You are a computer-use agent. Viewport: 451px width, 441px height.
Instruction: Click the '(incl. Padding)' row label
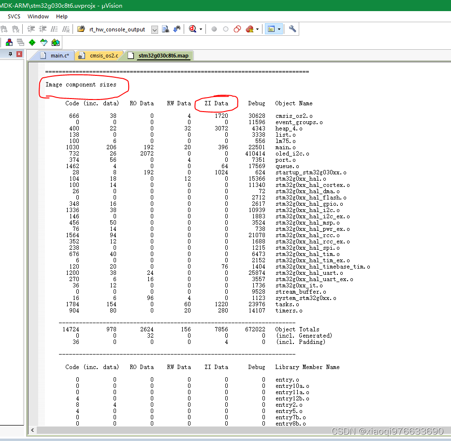pyautogui.click(x=300, y=342)
